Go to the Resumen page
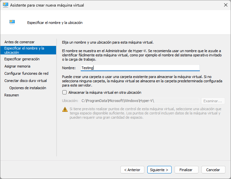This screenshot has width=231, height=179. (x=11, y=95)
